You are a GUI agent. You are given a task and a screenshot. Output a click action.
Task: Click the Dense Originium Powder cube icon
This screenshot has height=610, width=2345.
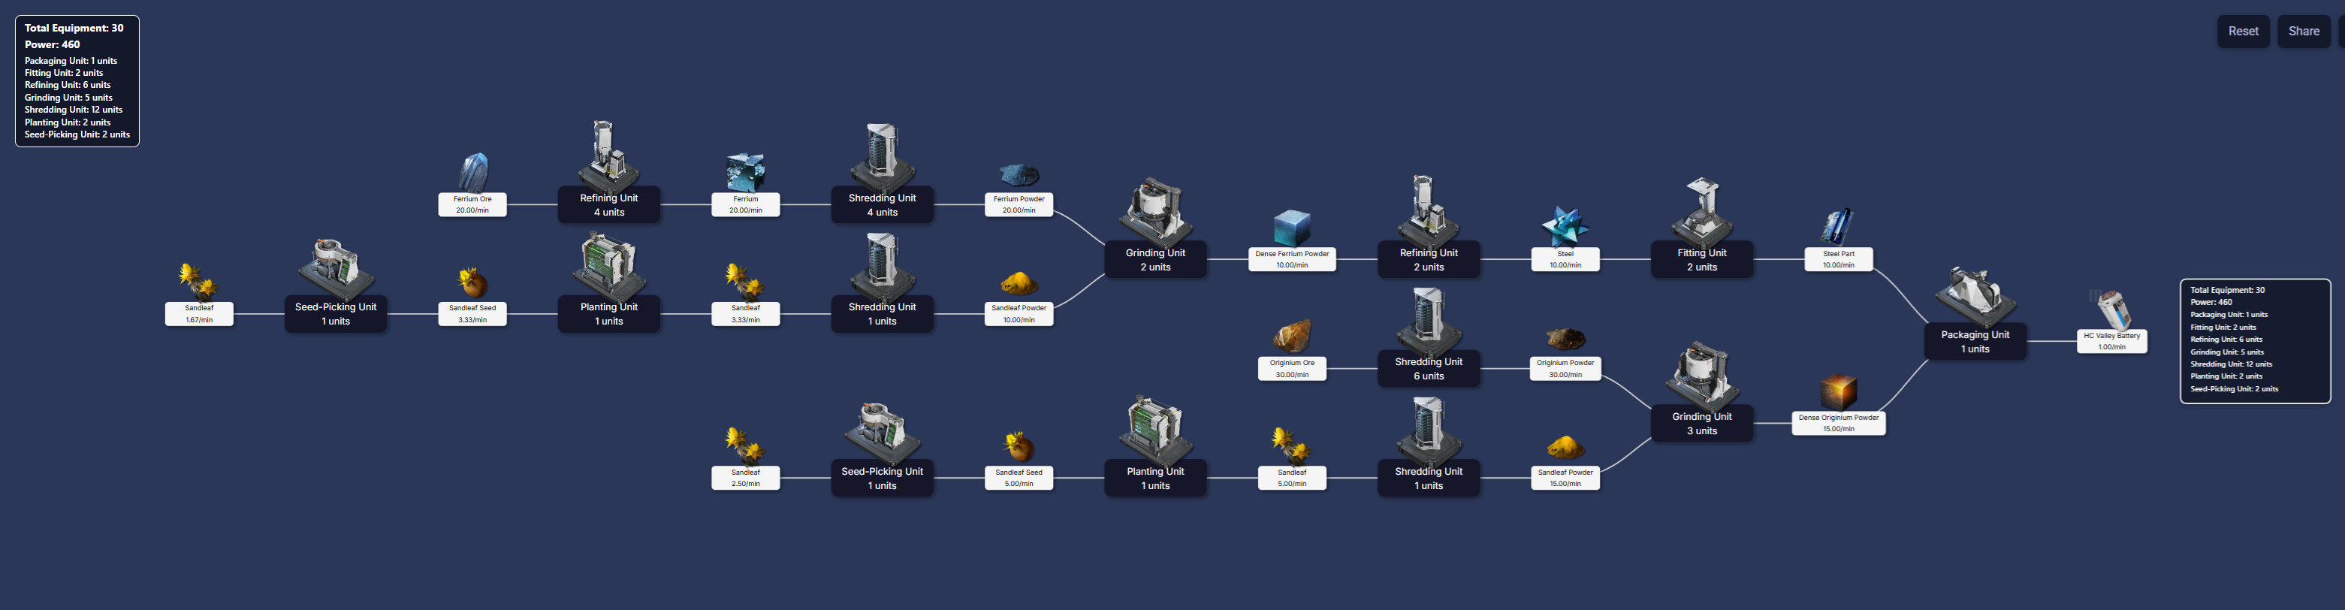pos(1838,392)
